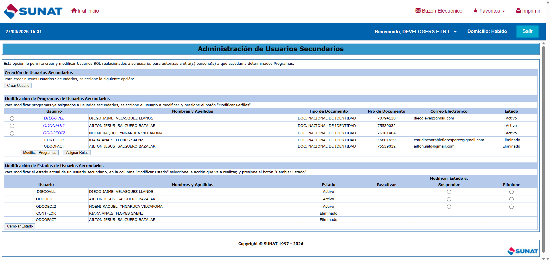Click the Salir logout button
The height and width of the screenshot is (261, 550).
pyautogui.click(x=527, y=32)
